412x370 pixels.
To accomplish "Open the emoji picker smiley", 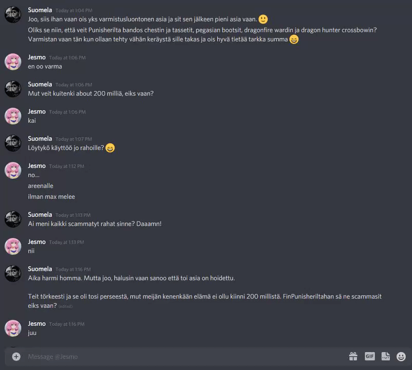I will pos(401,357).
